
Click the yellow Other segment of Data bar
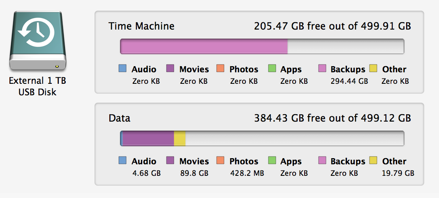pos(180,138)
